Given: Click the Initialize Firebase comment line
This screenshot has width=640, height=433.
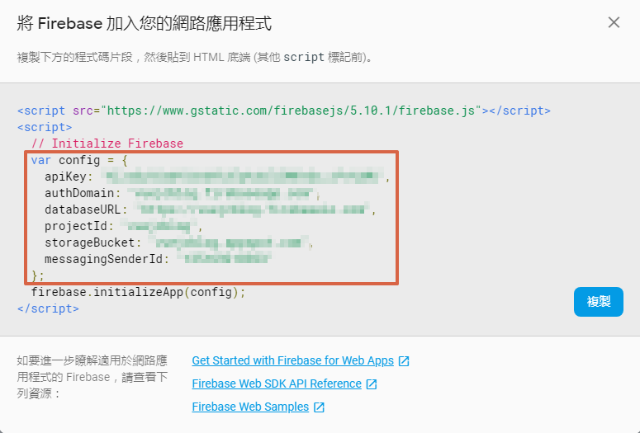Looking at the screenshot, I should 107,144.
